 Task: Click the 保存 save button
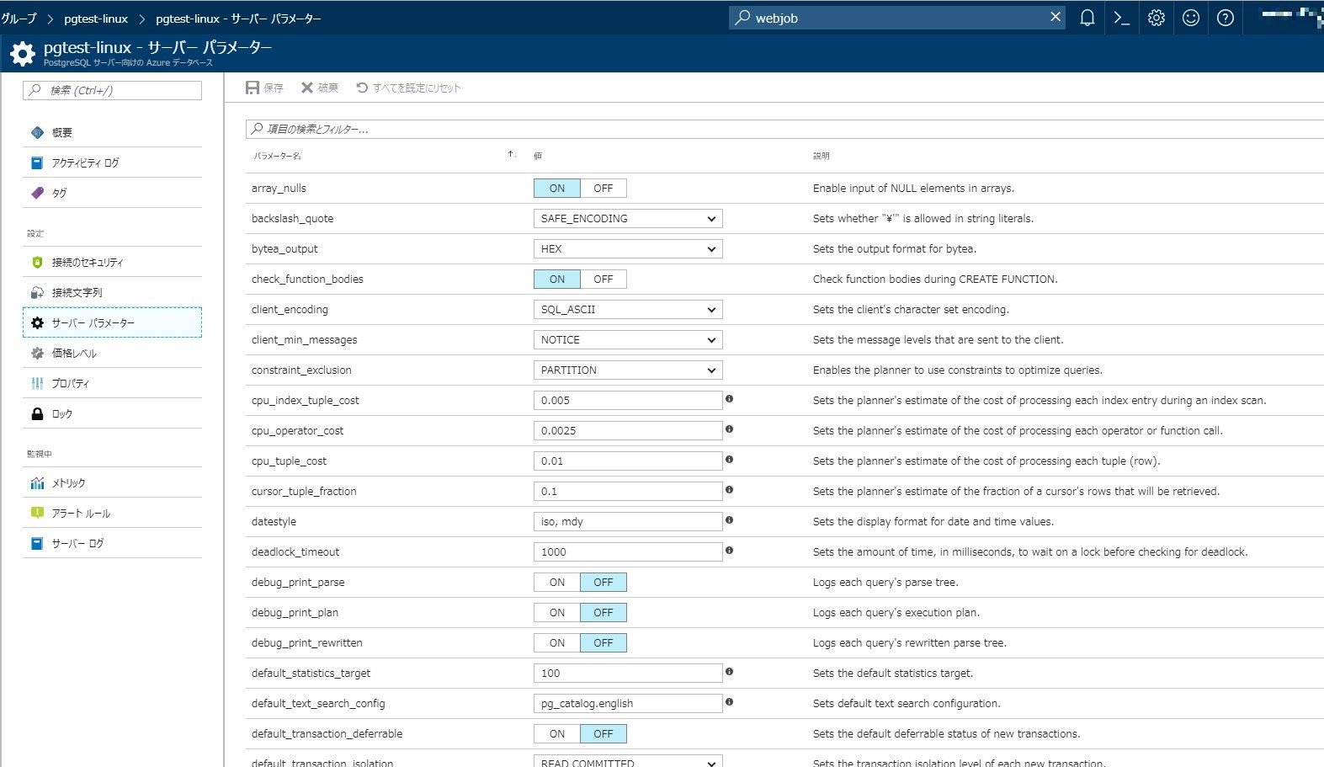pos(264,88)
